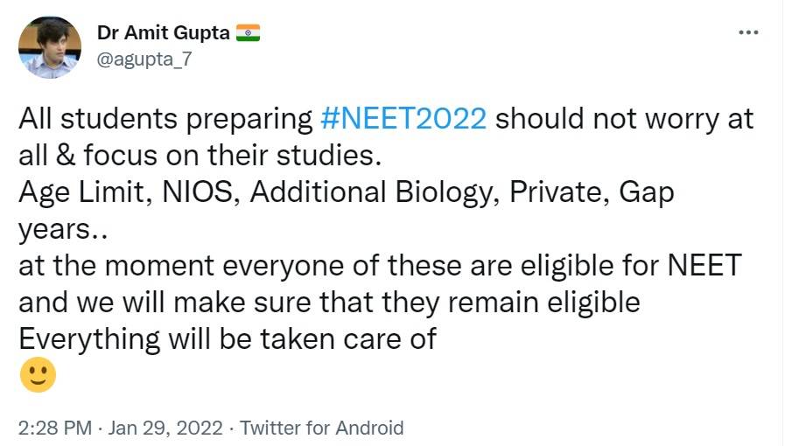Click the Jan 29, 2022 date

pos(165,428)
